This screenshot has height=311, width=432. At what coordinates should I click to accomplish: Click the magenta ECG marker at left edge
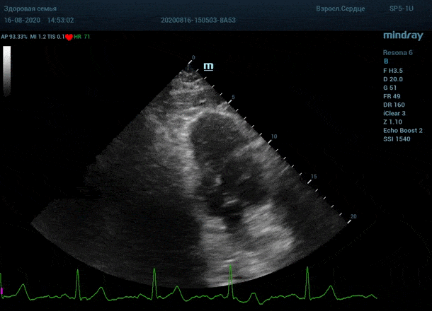tap(1, 291)
